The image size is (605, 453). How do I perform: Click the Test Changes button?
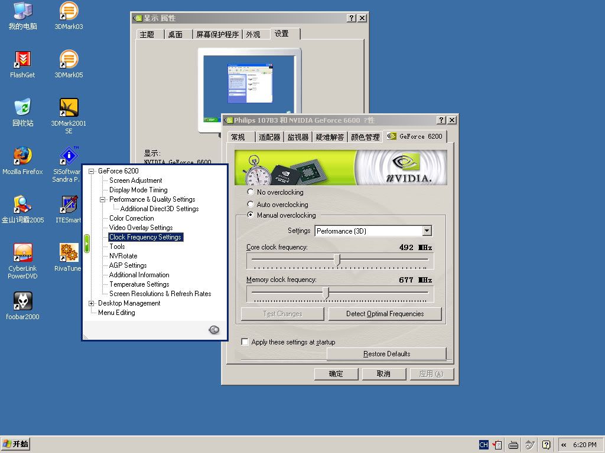[282, 314]
